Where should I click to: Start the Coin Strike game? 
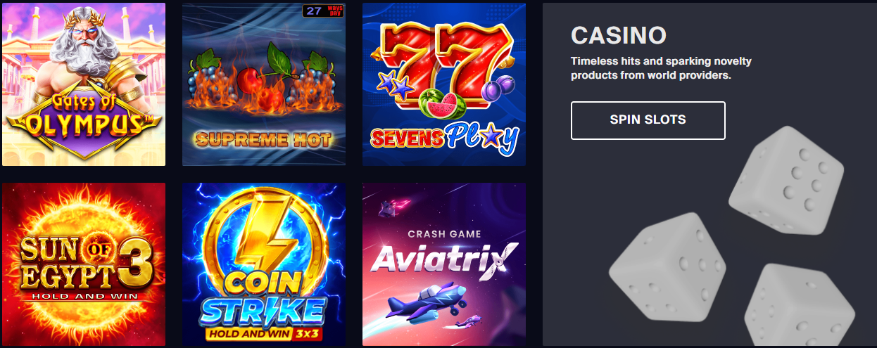pyautogui.click(x=264, y=264)
